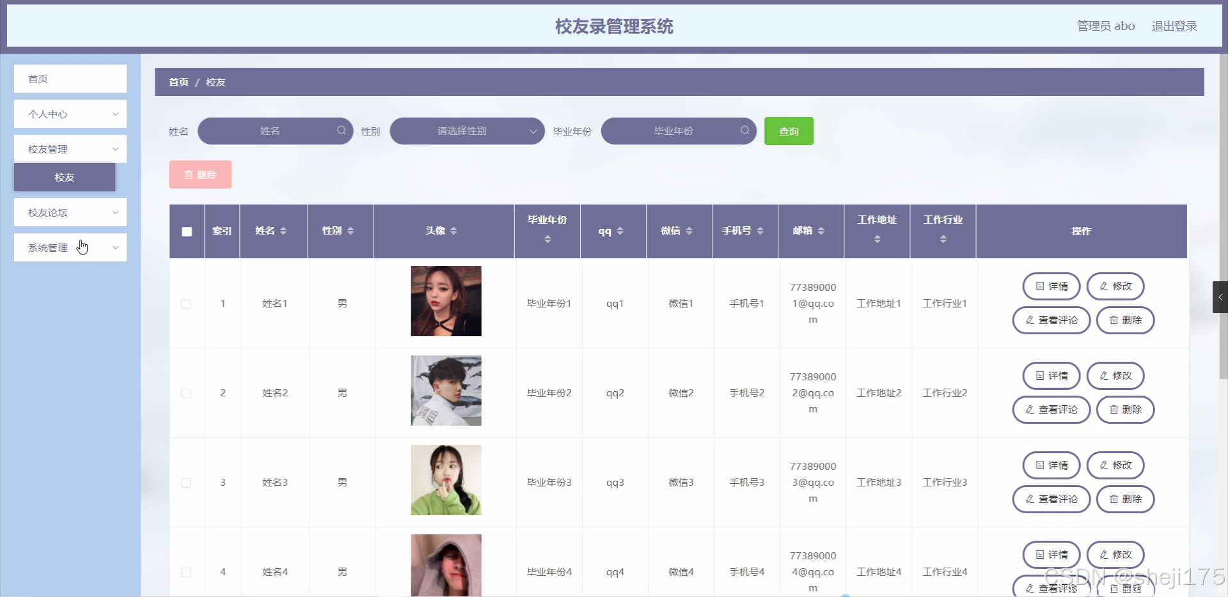This screenshot has width=1228, height=597.
Task: Click the trash icon on the batch 删除 button
Action: click(189, 174)
